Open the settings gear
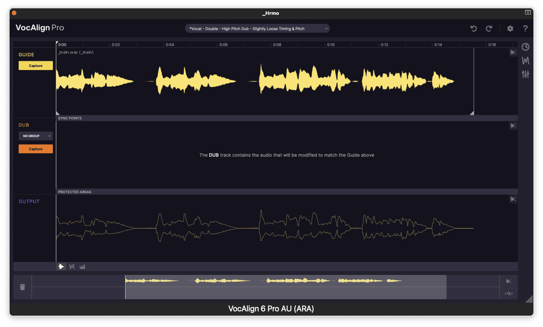Image resolution: width=543 pixels, height=327 pixels. (510, 29)
